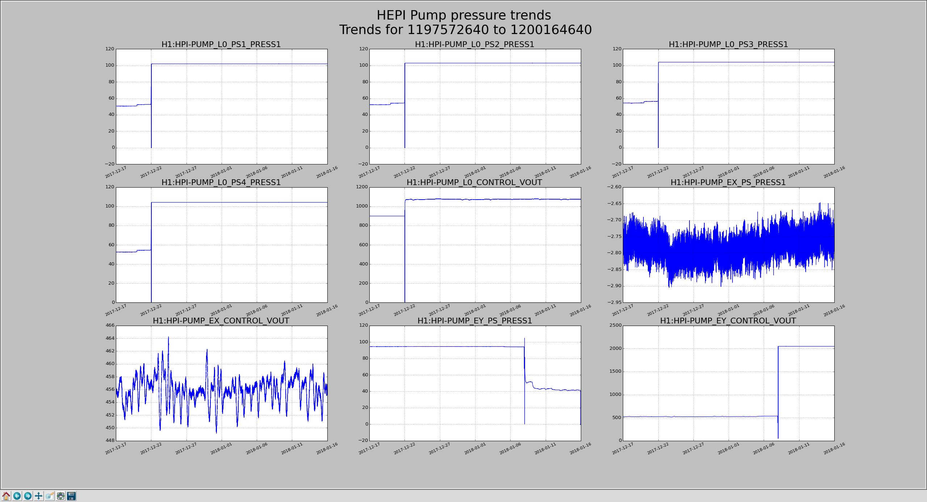Open the Configure subplots tool
927x502 pixels.
[61, 496]
